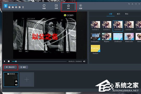Pick the Graduation theme thumbnail
The height and width of the screenshot is (94, 141).
click(x=95, y=37)
